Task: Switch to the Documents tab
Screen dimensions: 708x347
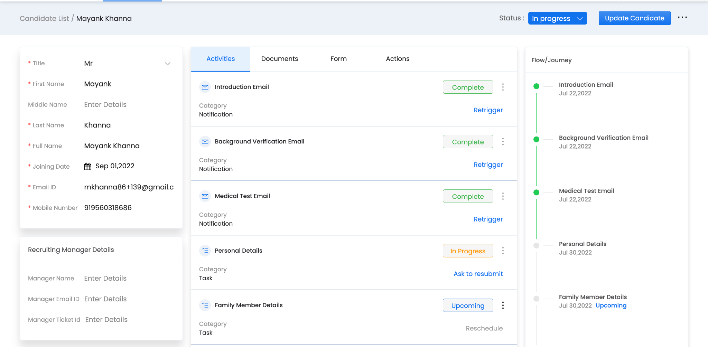Action: click(x=279, y=59)
